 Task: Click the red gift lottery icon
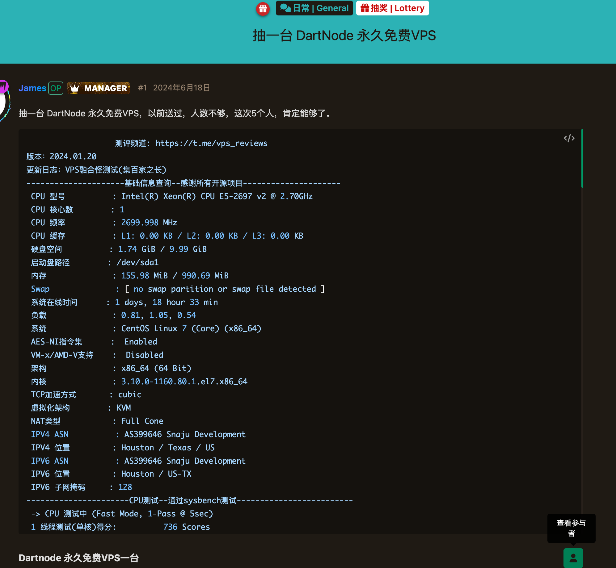pyautogui.click(x=263, y=9)
